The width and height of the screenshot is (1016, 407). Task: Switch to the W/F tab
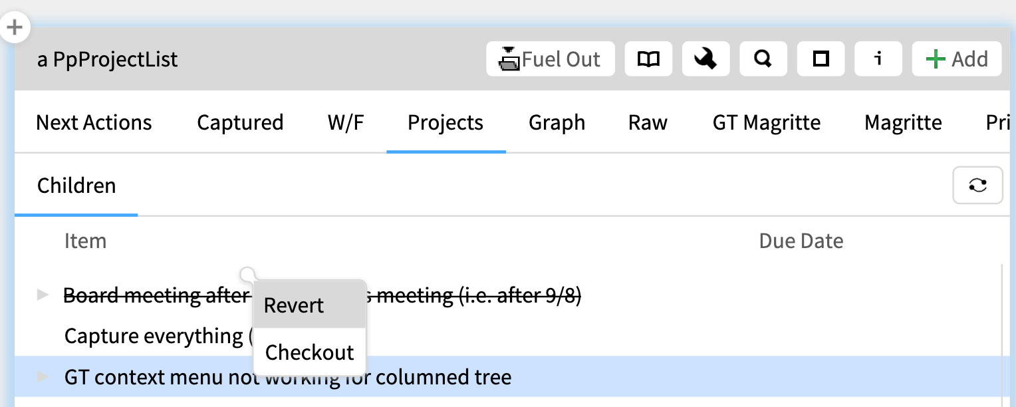346,122
